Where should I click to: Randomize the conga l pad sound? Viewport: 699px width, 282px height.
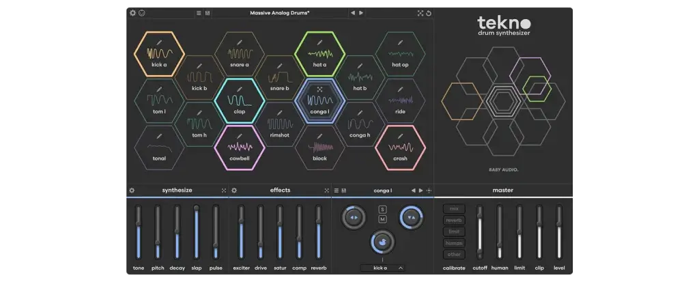tap(319, 89)
